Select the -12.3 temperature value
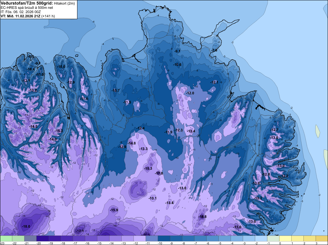This screenshot has width=328, height=245. click(x=179, y=130)
